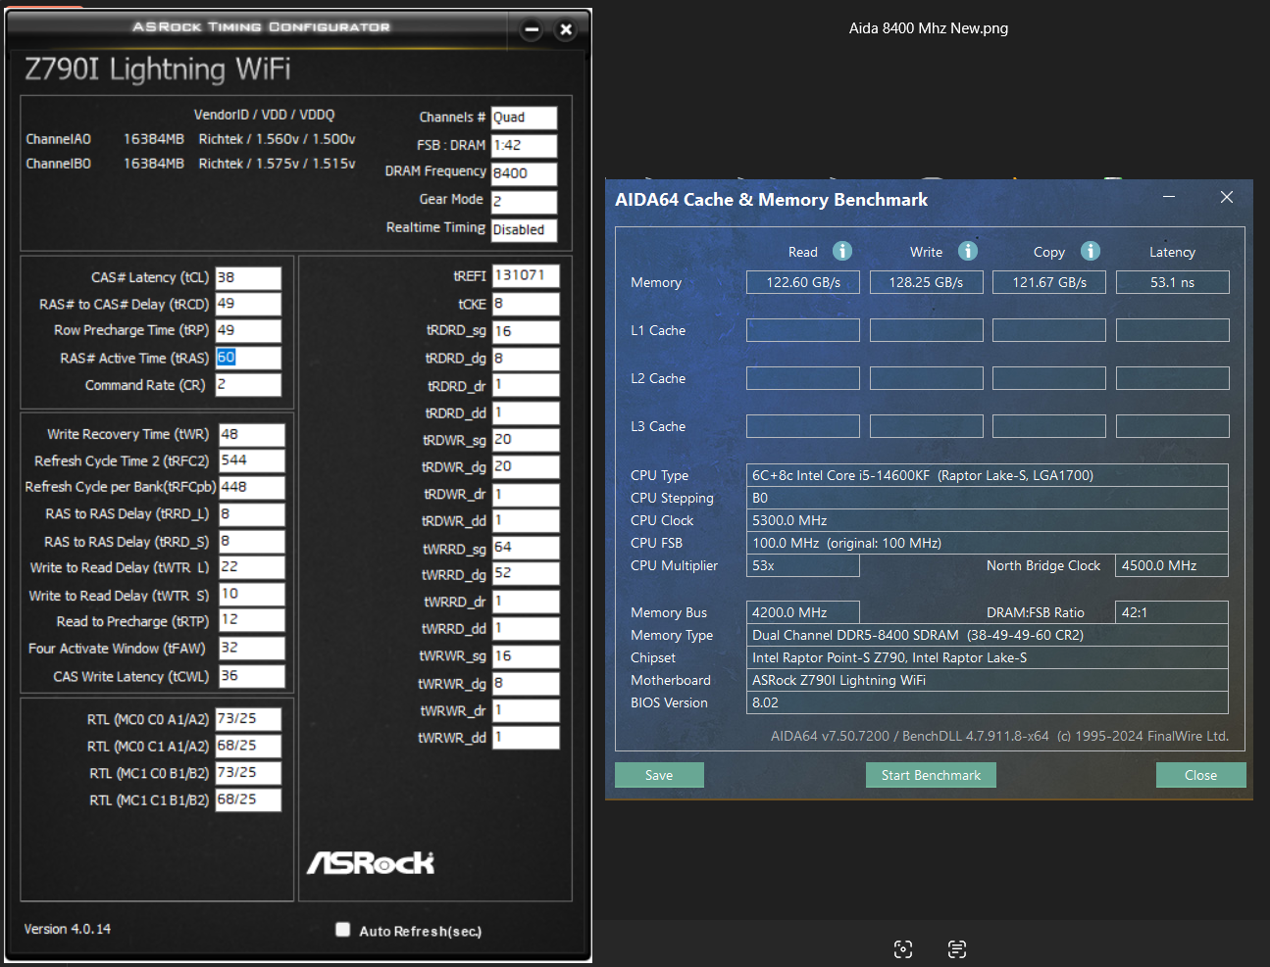Close the AIDA64 window with the X icon
Screen dimensions: 1270x967
click(x=1227, y=197)
